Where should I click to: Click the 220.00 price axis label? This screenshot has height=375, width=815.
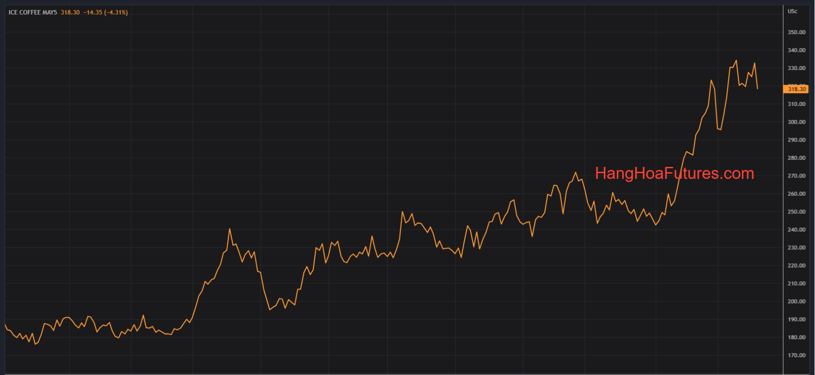pyautogui.click(x=796, y=266)
